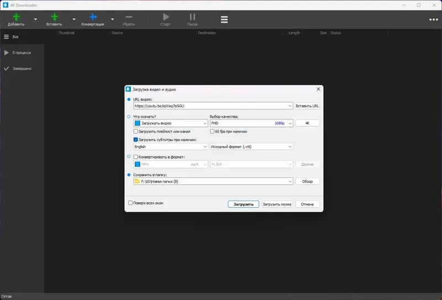The width and height of the screenshot is (442, 300).
Task: Click the Size column header
Action: click(x=323, y=33)
